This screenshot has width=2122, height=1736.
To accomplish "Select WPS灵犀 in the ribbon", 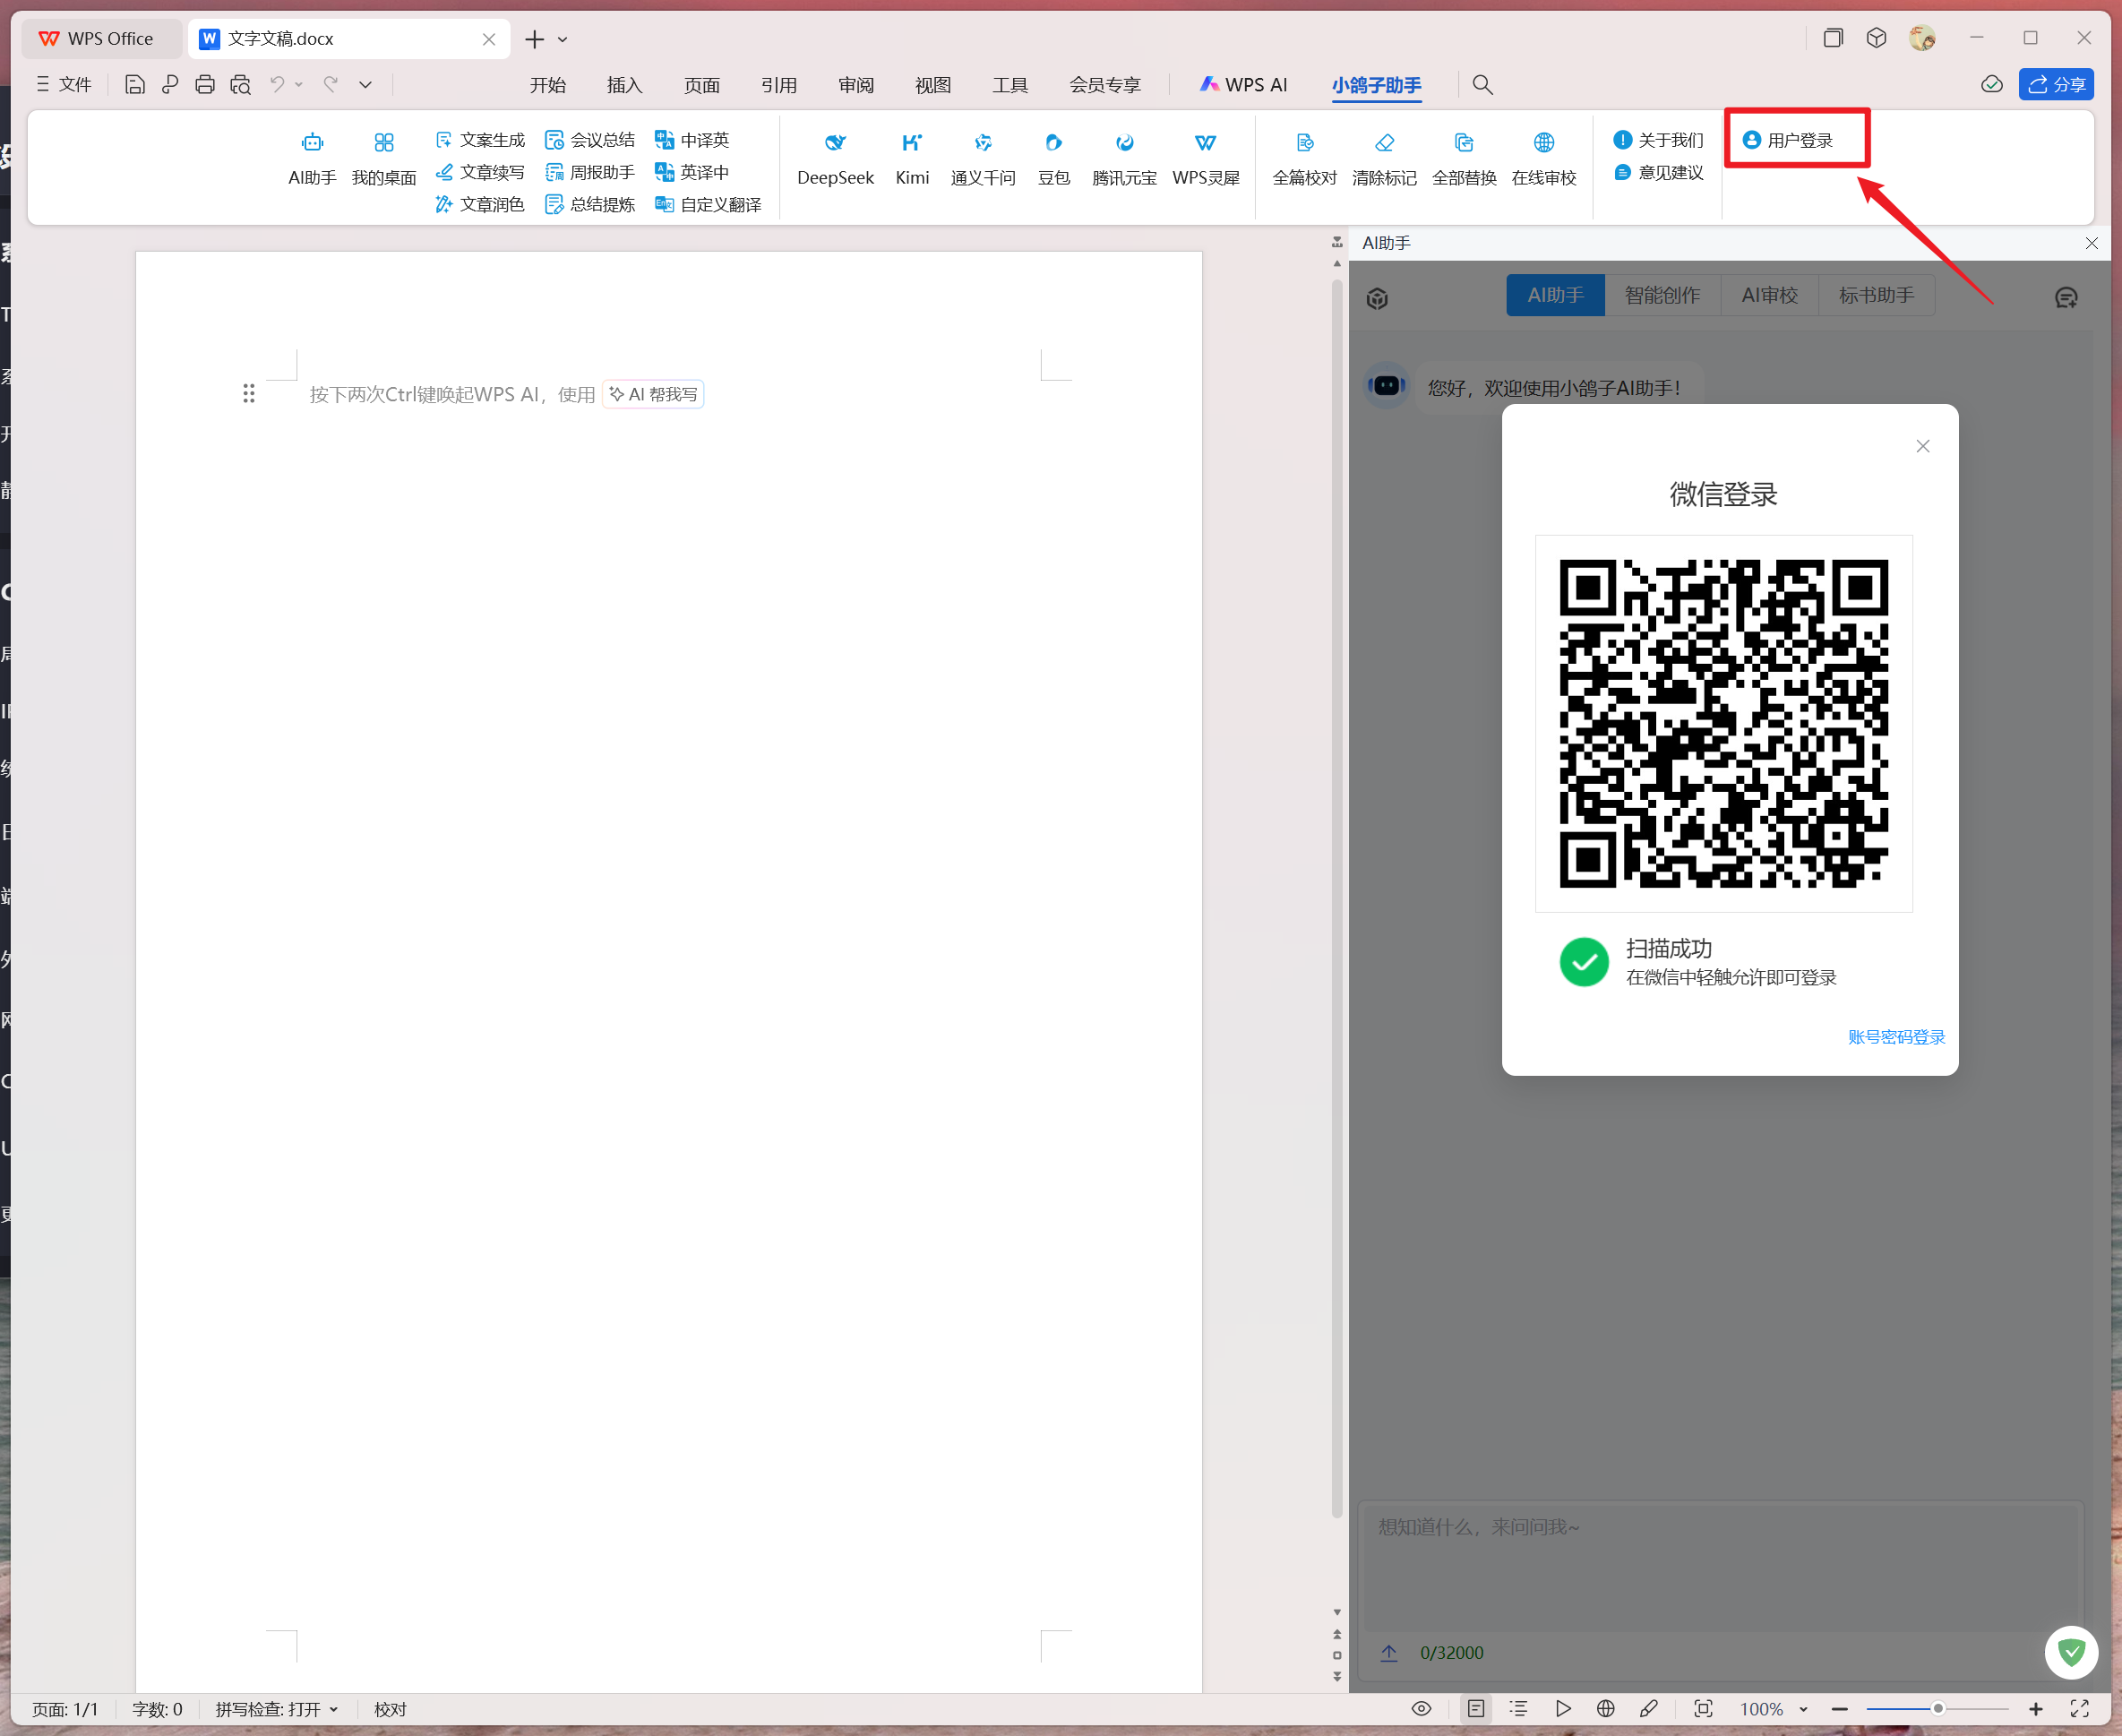I will tap(1206, 159).
